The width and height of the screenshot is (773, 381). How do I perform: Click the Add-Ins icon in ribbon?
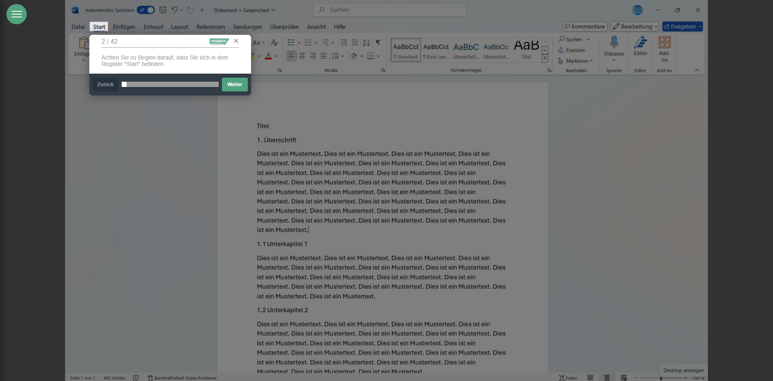point(664,42)
